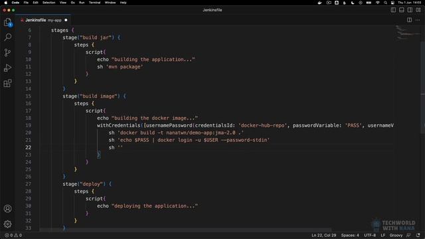Split the editor right
The image size is (425, 239).
pos(409,20)
